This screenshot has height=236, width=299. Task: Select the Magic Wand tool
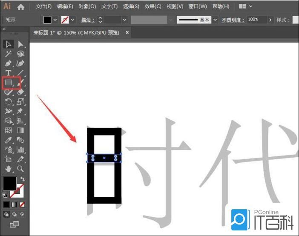pos(9,54)
